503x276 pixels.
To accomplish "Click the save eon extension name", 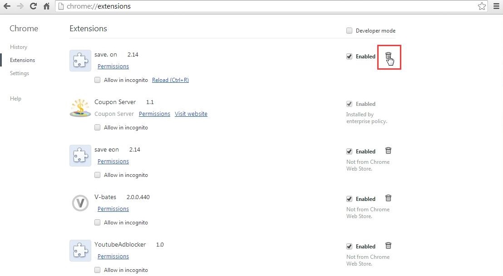I will tap(107, 150).
